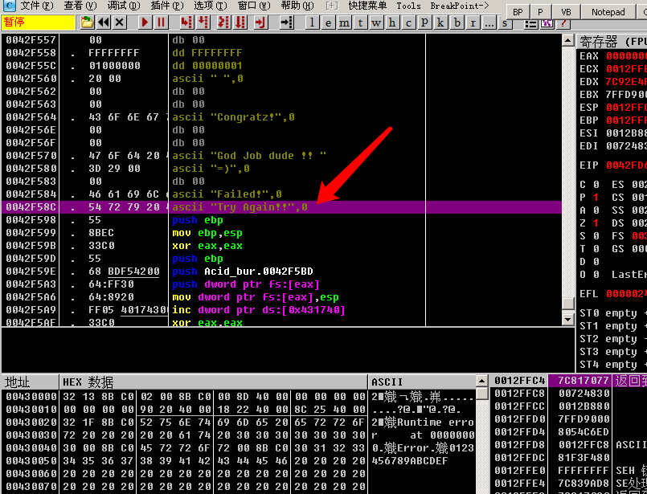The height and width of the screenshot is (494, 647).
Task: Open the BreakPoint-> menu
Action: [459, 6]
